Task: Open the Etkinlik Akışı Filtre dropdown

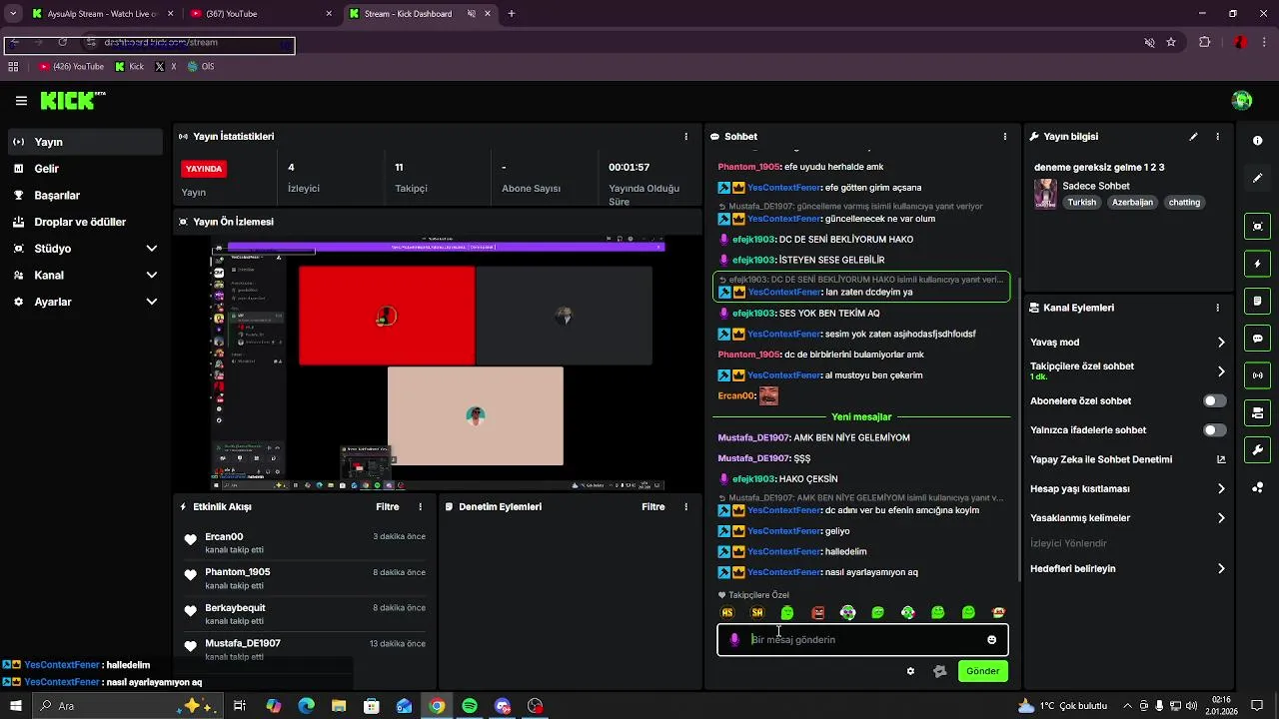Action: [x=388, y=507]
